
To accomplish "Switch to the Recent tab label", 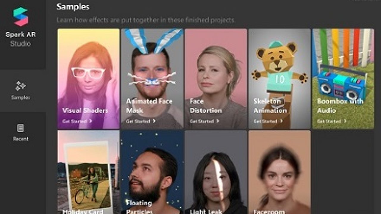I will click(x=21, y=139).
